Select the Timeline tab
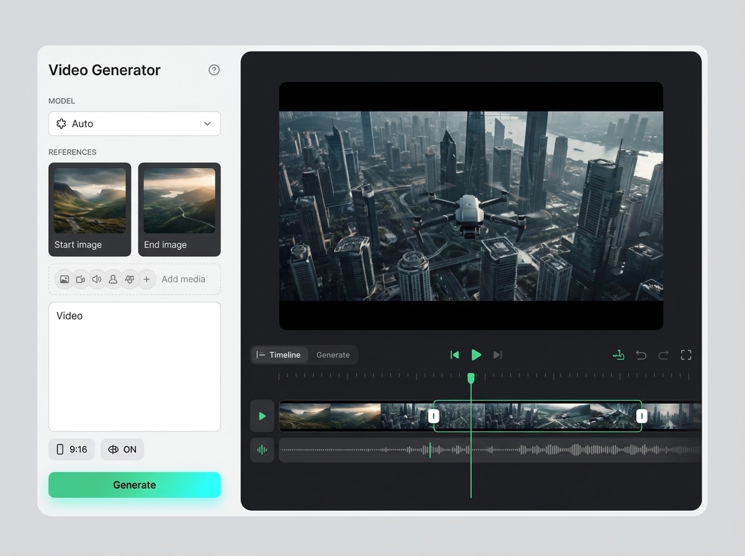745x556 pixels. (279, 355)
